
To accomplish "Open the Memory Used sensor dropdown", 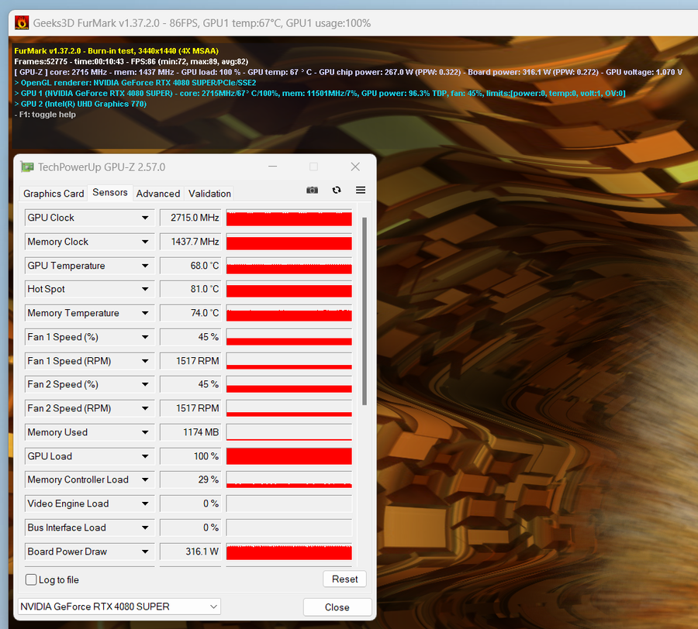I will (145, 432).
